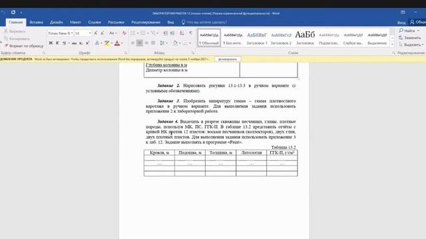426x239 pixels.
Task: Open ribbon display options
Action: pos(403,13)
